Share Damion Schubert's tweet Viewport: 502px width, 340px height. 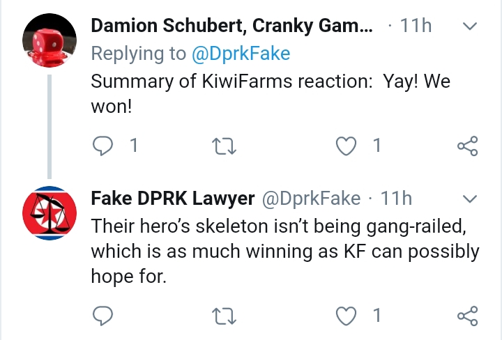click(x=468, y=146)
